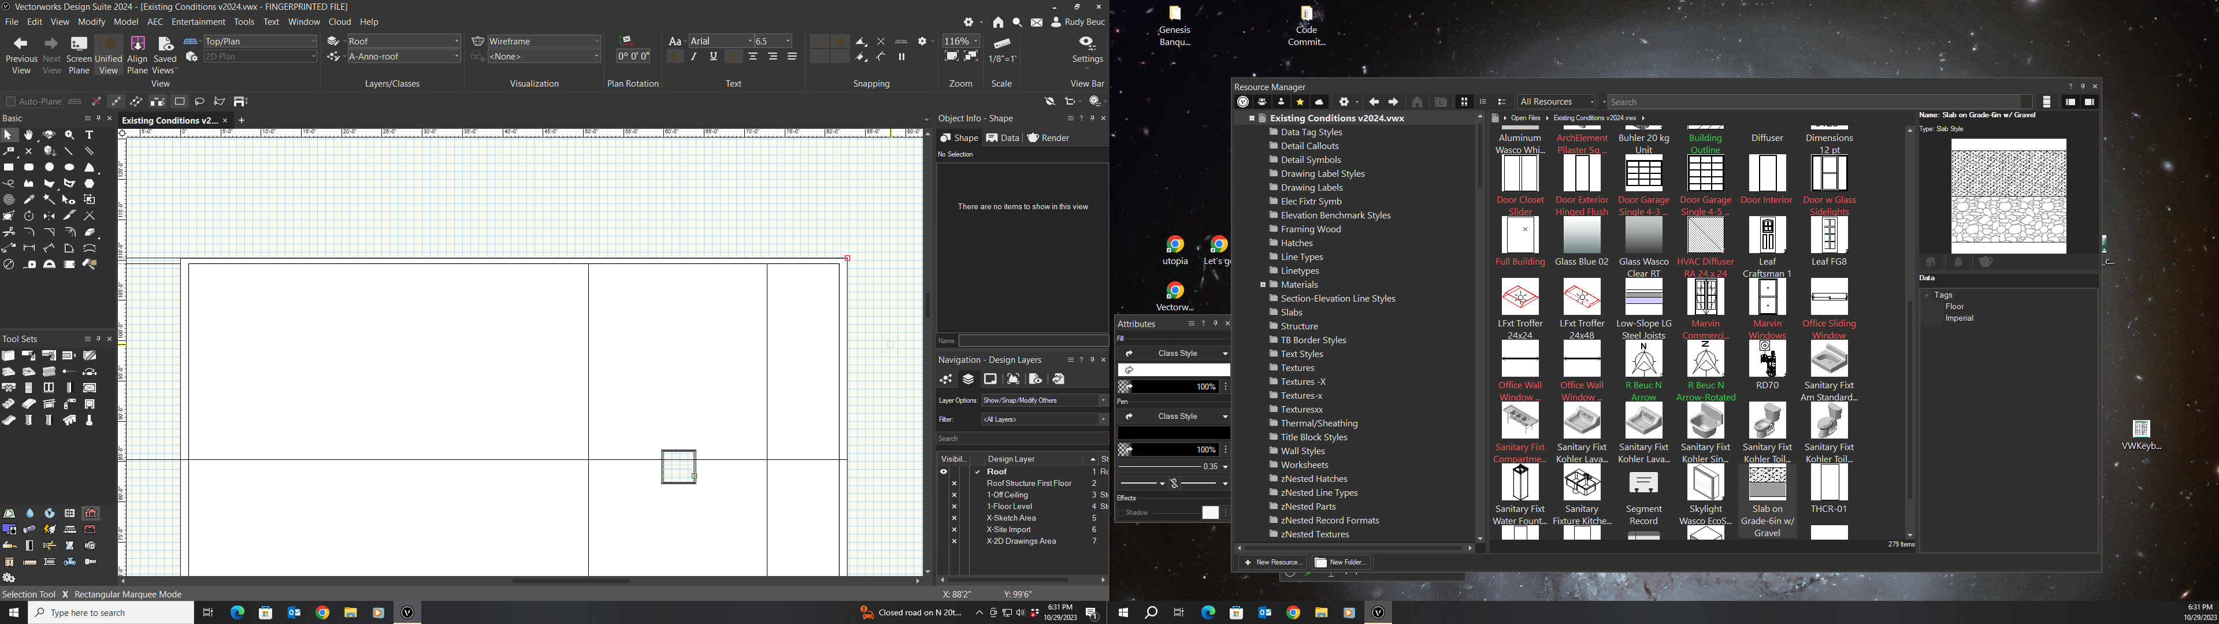Select the Pan hand tool

[28, 135]
